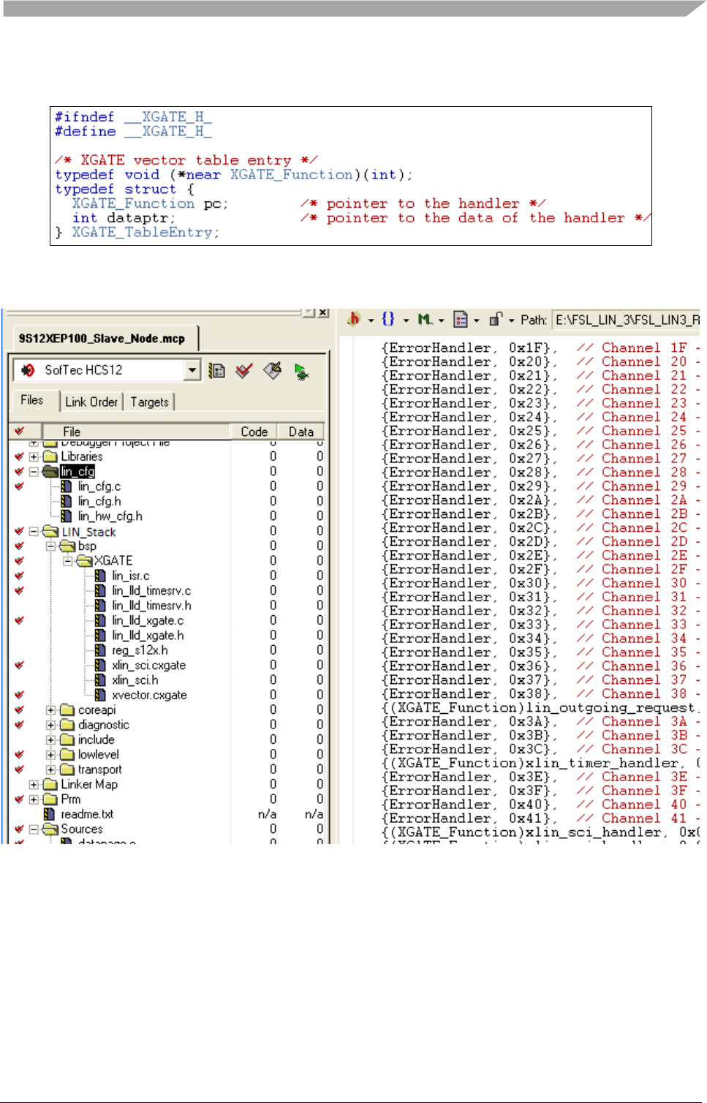Expand the Linker Map folder
This screenshot has width=707, height=1103.
tap(34, 785)
